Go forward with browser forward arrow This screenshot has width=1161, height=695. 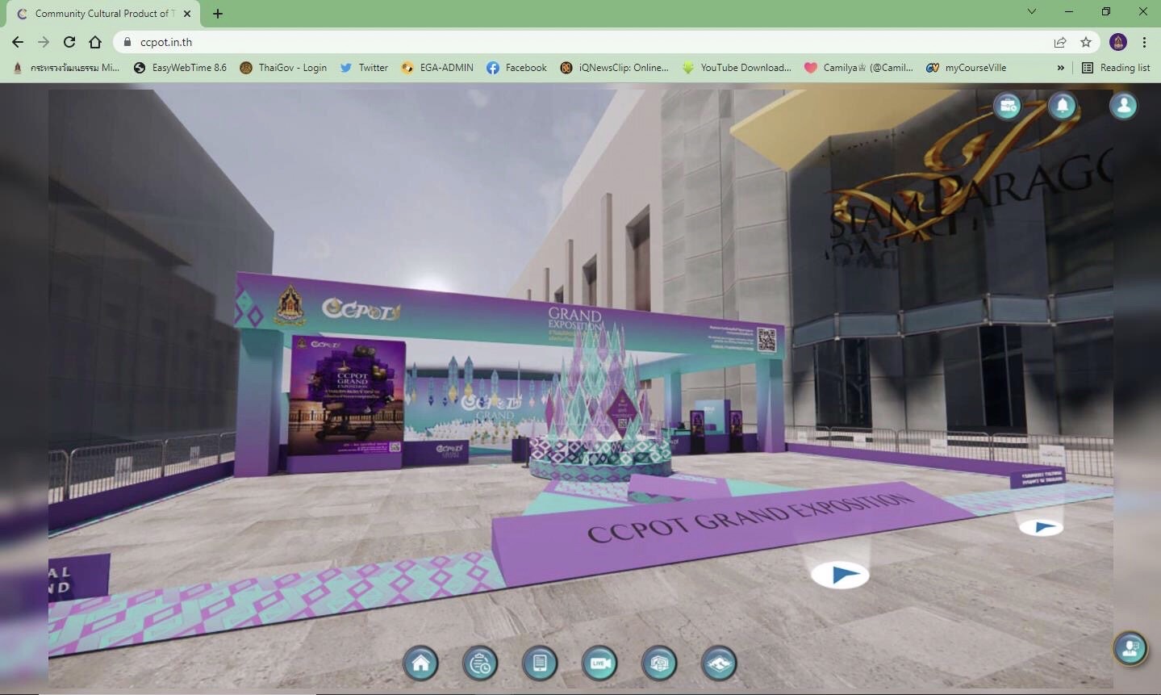[44, 42]
